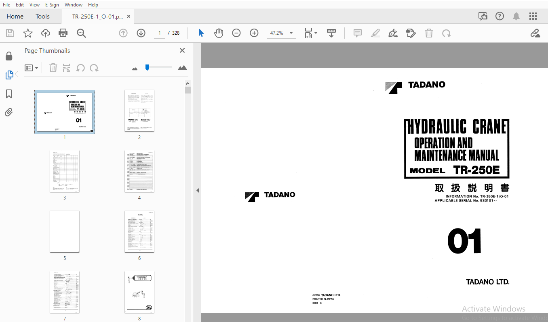548x322 pixels.
Task: Print the document with printer icon
Action: click(63, 33)
